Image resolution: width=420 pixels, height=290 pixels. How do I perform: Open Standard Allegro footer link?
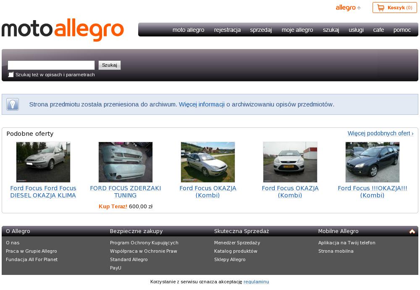[129, 259]
